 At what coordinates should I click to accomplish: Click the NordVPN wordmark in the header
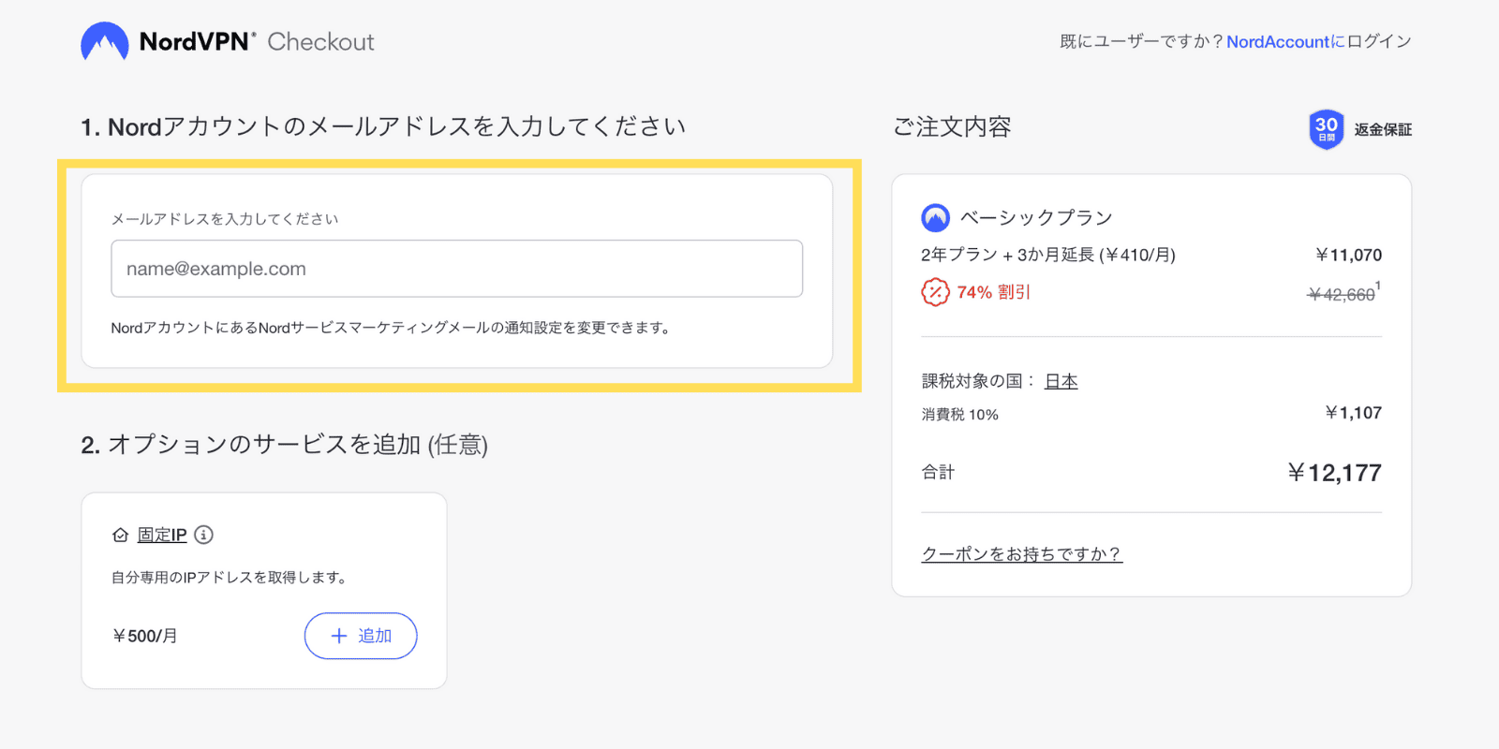click(x=197, y=41)
